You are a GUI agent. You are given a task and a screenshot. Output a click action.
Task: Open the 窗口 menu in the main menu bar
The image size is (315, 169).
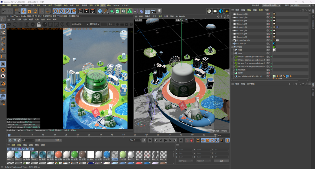click(x=103, y=5)
